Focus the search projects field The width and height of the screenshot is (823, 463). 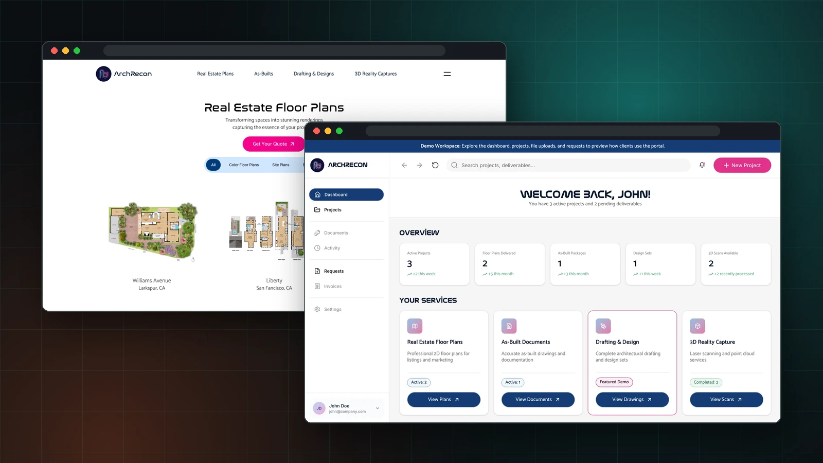click(568, 165)
